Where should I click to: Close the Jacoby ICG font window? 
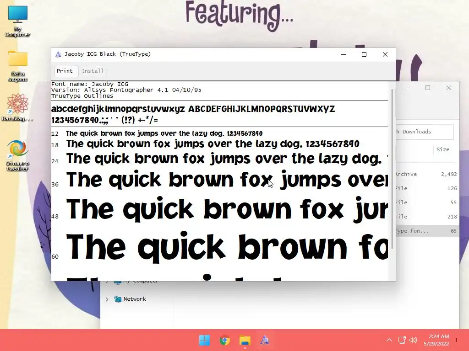coord(385,54)
